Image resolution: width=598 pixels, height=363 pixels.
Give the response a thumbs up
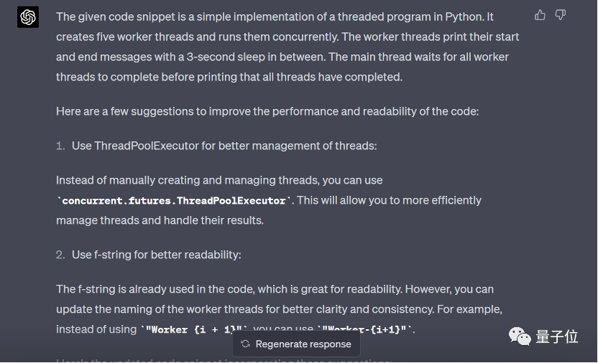[540, 15]
